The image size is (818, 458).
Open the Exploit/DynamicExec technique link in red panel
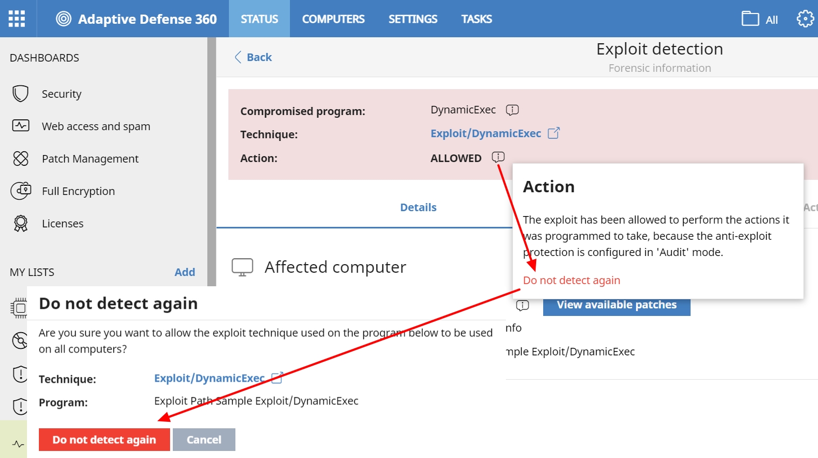point(485,133)
